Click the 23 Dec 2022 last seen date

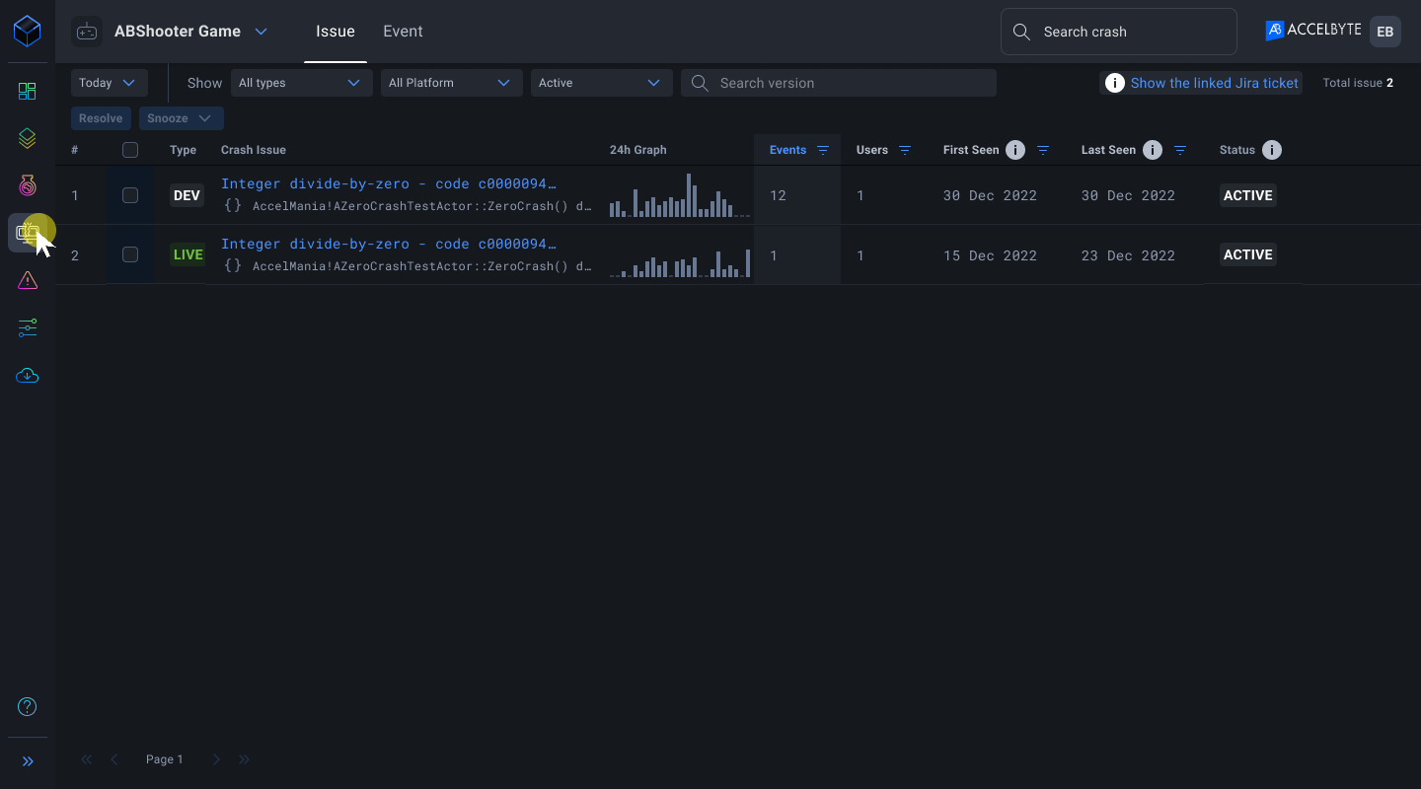[x=1128, y=254]
